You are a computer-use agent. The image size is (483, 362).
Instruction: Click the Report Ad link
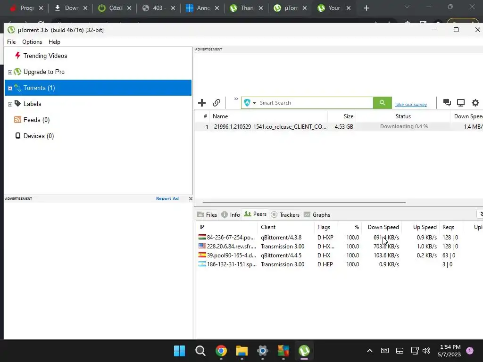(x=167, y=198)
